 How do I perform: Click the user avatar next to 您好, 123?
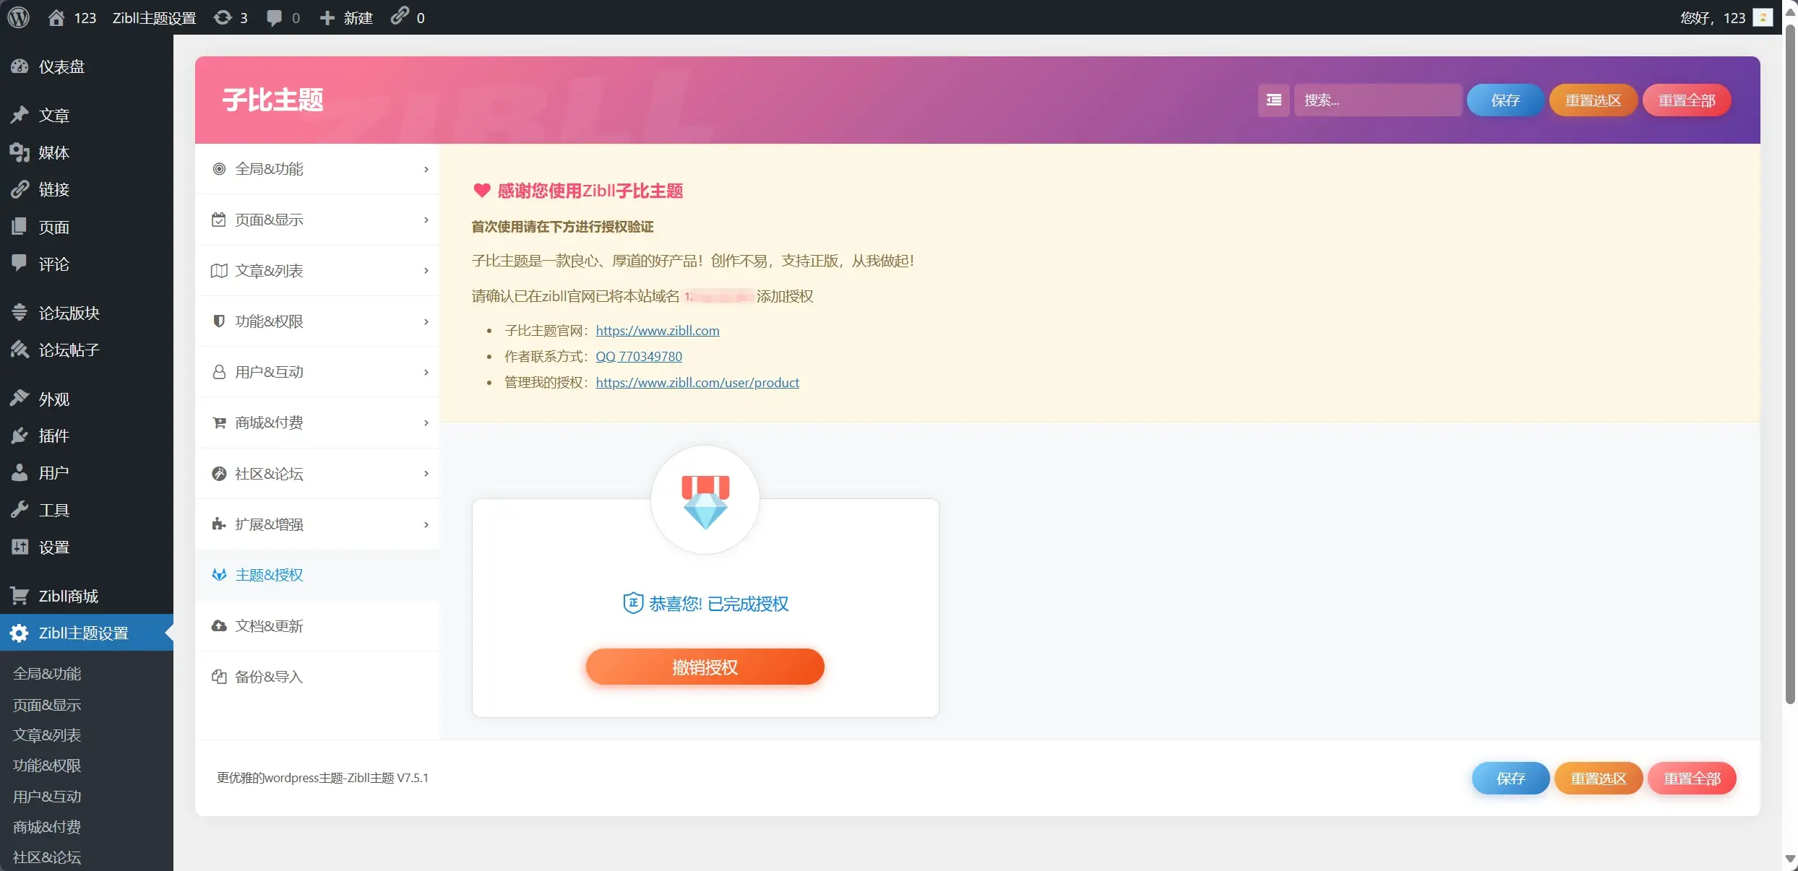1763,17
